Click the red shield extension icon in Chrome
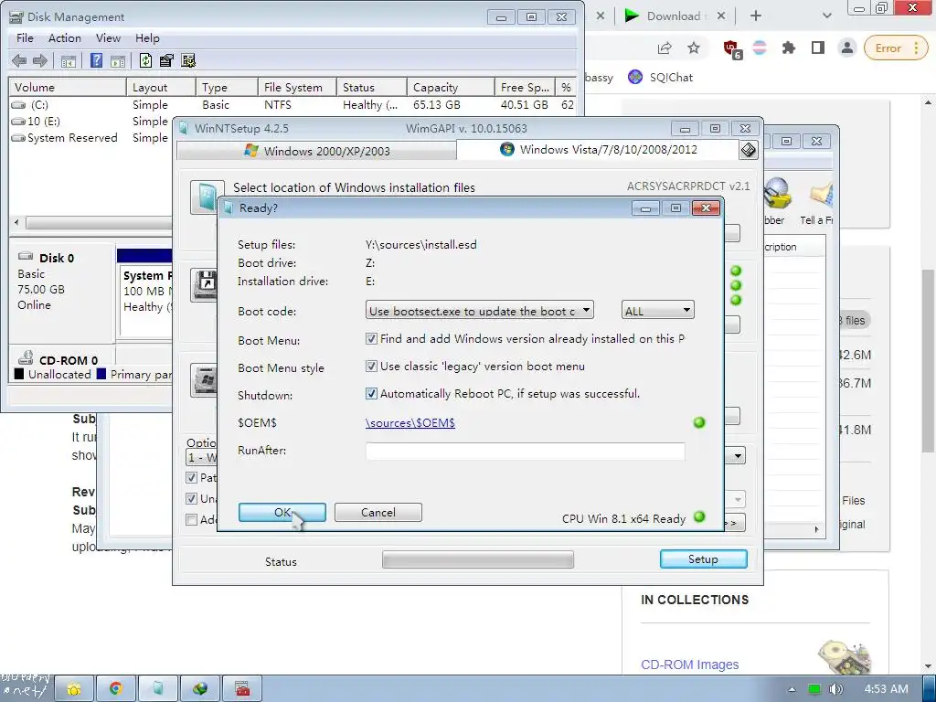This screenshot has height=702, width=936. tap(731, 48)
